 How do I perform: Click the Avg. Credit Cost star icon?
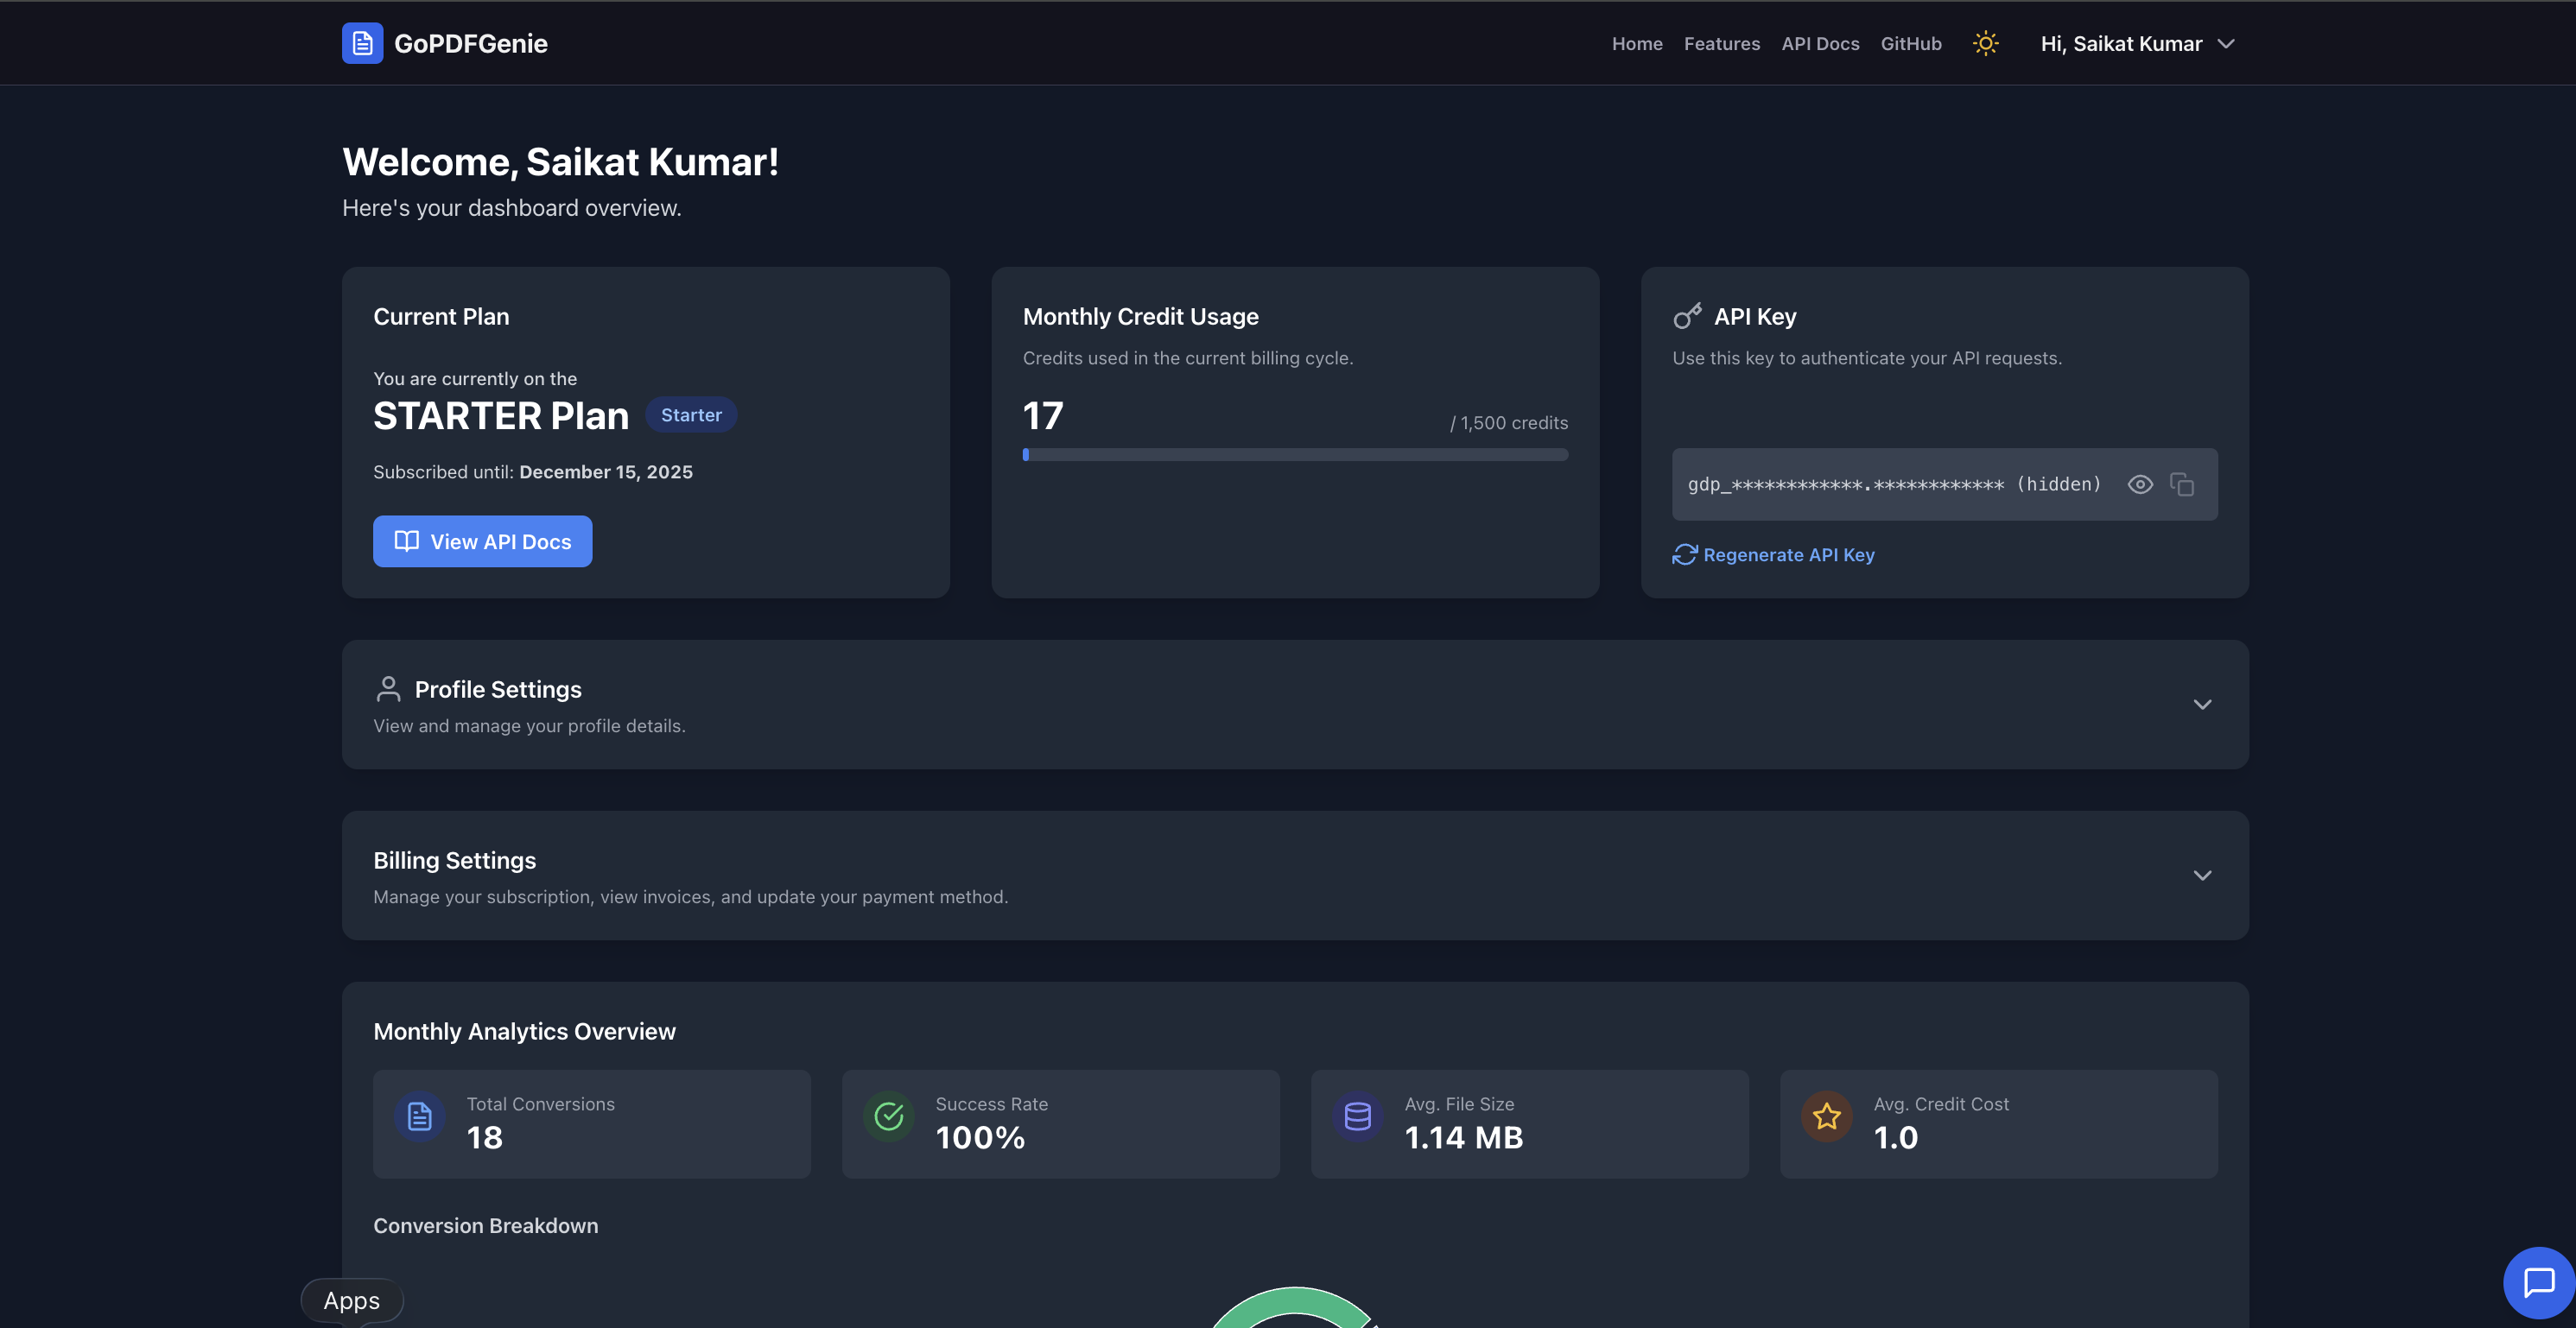(1826, 1116)
